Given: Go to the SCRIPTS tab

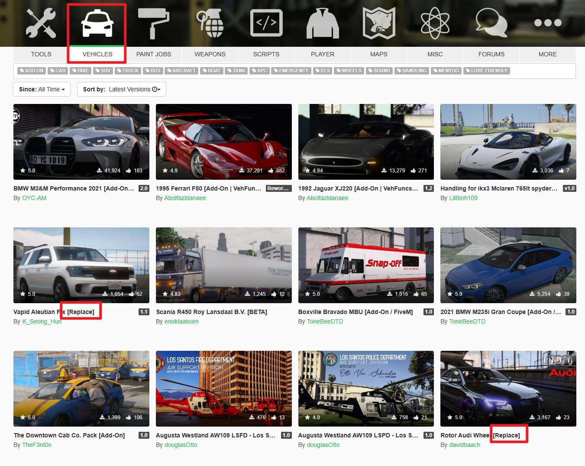Looking at the screenshot, I should [x=266, y=54].
